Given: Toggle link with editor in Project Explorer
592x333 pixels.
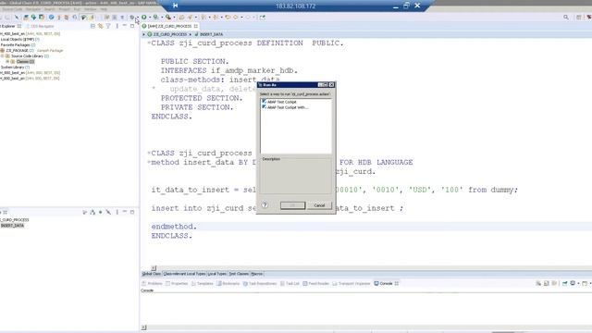Looking at the screenshot, I should click(x=101, y=26).
